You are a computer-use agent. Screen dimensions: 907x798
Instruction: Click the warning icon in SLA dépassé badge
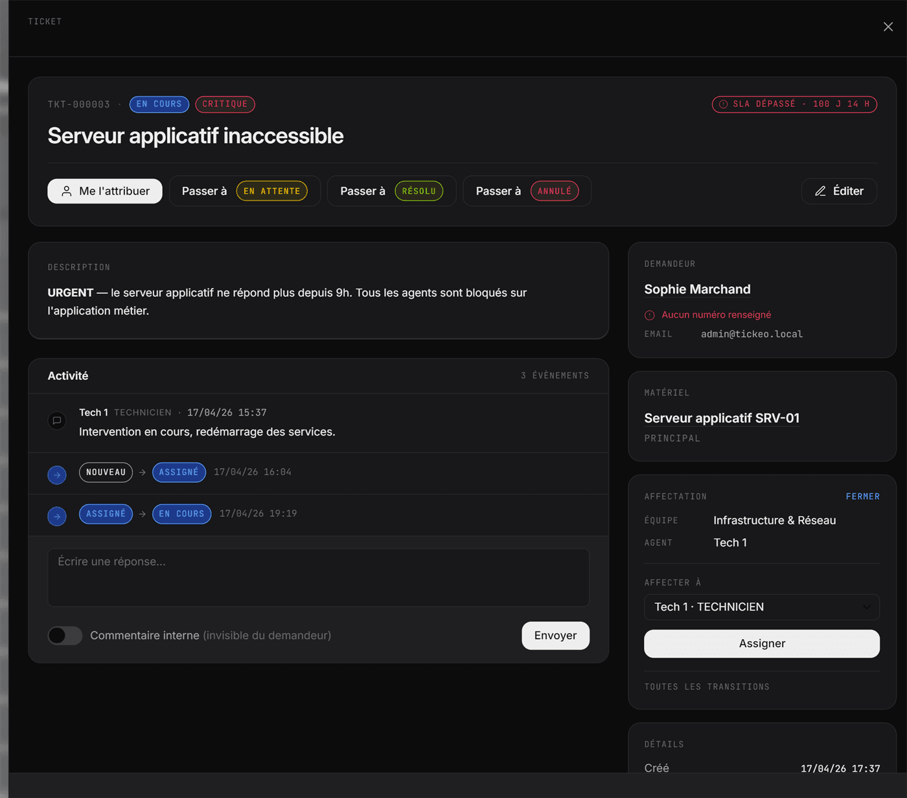pos(724,104)
